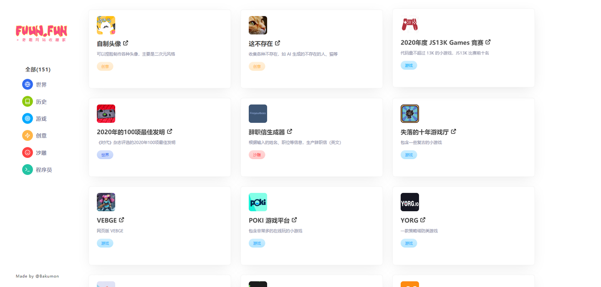Screen dimensions: 601x287
Task: Open the POKI 游戏平台 title link
Action: point(269,220)
